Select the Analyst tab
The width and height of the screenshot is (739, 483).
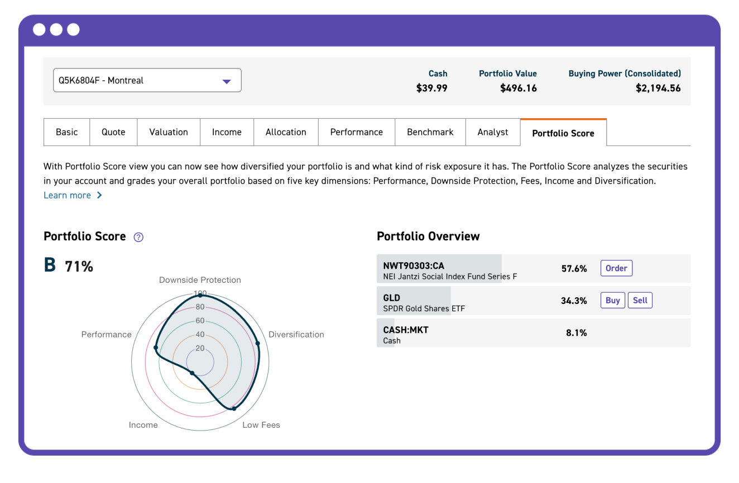[492, 132]
